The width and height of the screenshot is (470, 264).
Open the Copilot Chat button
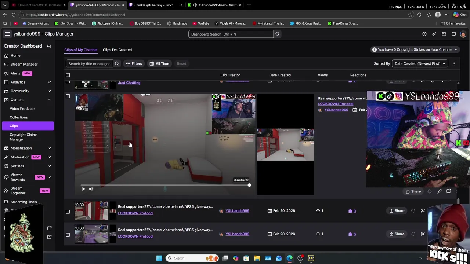click(459, 15)
